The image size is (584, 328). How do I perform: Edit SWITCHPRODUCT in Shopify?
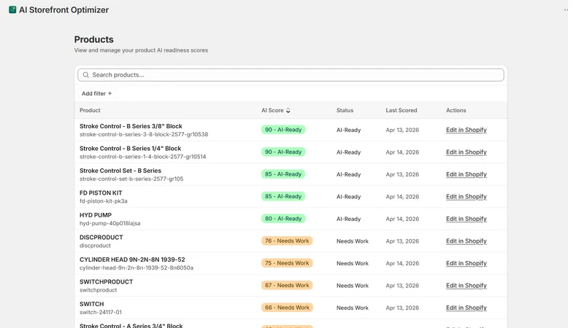466,286
